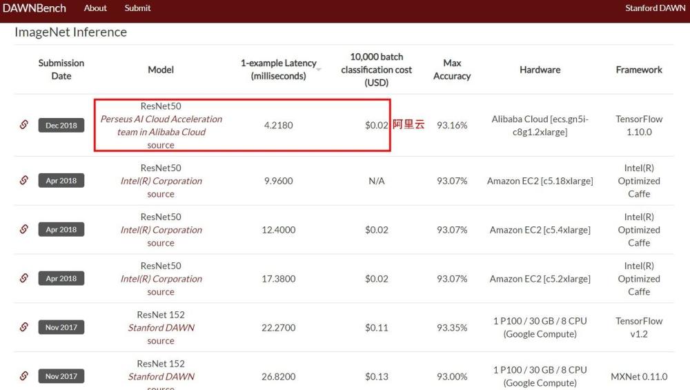The width and height of the screenshot is (690, 390).
Task: Open source link in Intel 9.9600 row
Action: click(x=161, y=194)
